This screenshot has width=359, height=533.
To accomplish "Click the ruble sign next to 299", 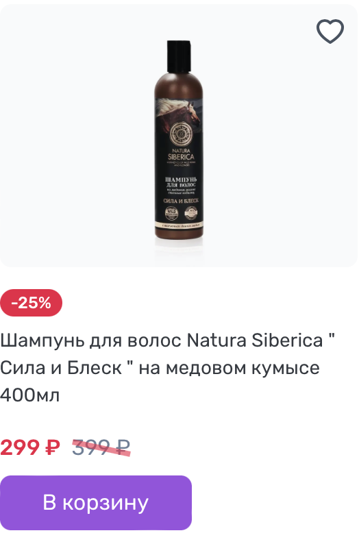I will click(53, 447).
